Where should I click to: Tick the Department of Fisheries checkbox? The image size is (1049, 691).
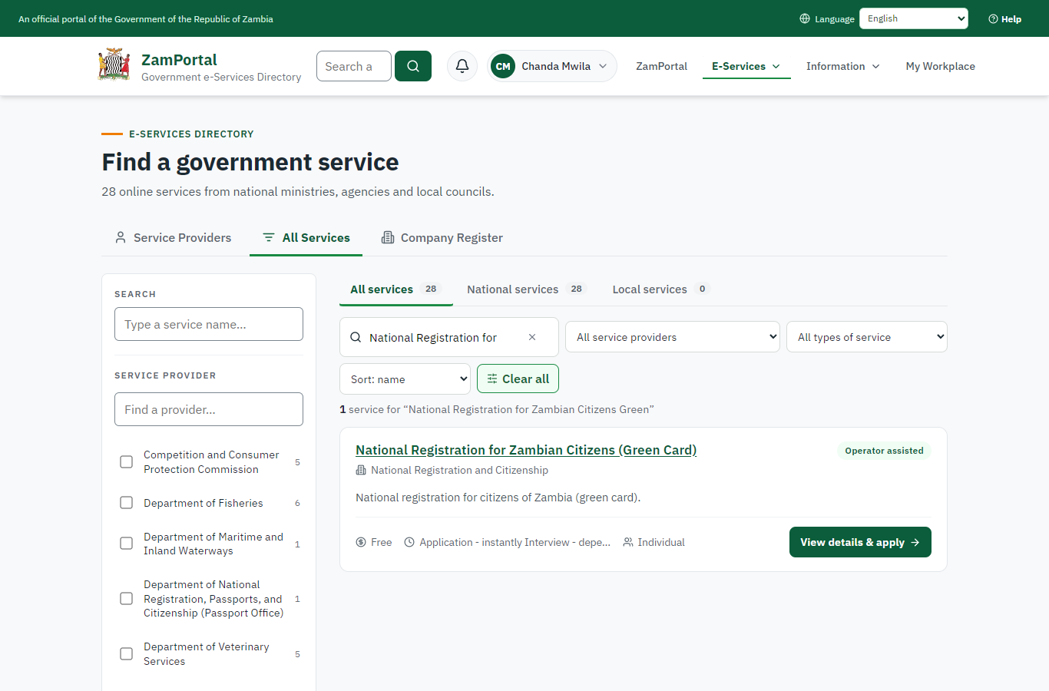127,503
